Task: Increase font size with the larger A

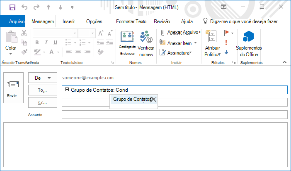Action: [x=101, y=33]
